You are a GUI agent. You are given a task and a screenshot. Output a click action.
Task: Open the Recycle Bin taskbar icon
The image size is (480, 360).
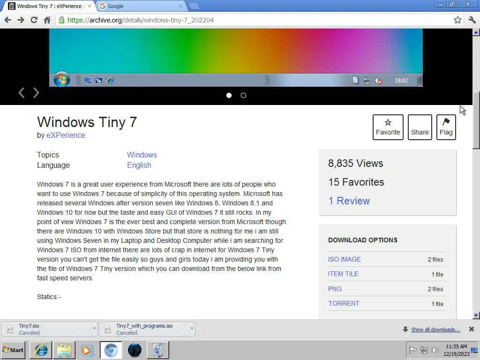pos(158,350)
